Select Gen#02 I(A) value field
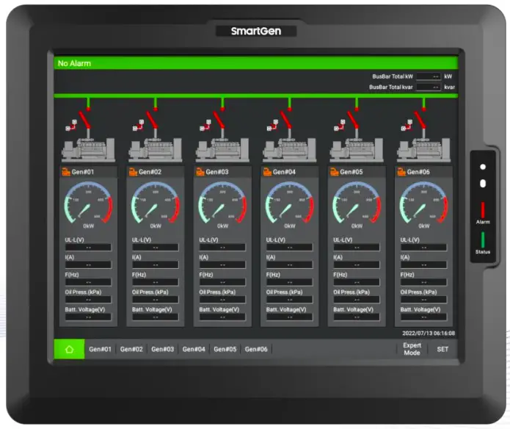This screenshot has height=429, width=510. 155,265
